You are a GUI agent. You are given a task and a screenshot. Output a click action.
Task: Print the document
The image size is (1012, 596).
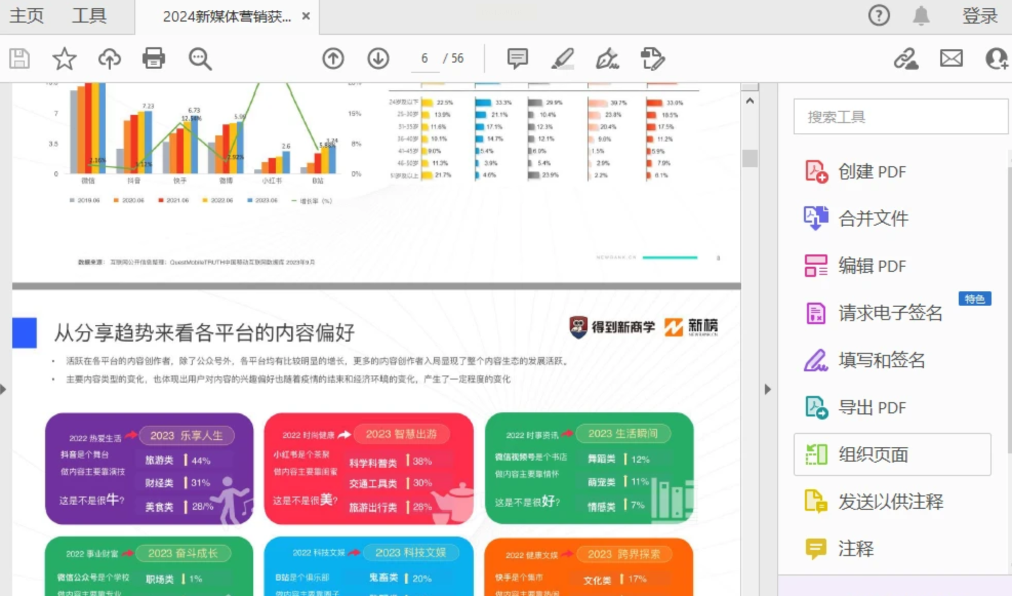[x=154, y=58]
